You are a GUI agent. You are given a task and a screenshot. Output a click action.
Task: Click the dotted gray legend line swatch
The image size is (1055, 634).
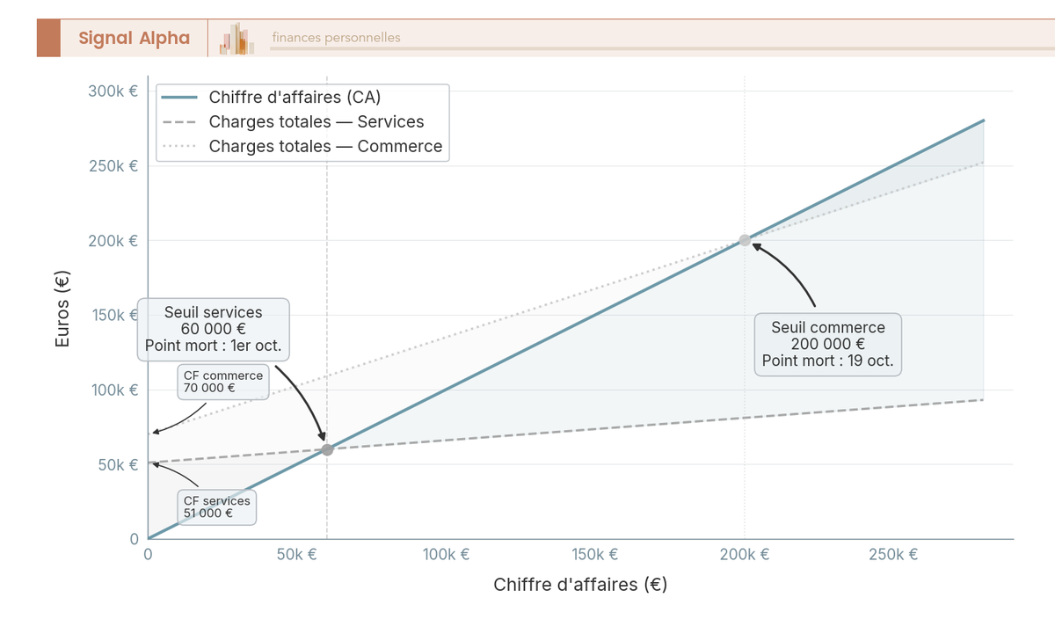pos(179,147)
